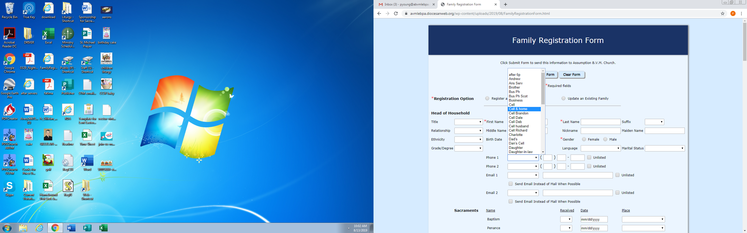Check Unlisted box for Phone 1
The width and height of the screenshot is (747, 233).
589,157
